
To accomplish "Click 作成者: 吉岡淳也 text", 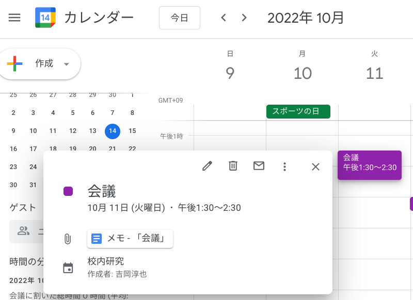I will pyautogui.click(x=117, y=274).
